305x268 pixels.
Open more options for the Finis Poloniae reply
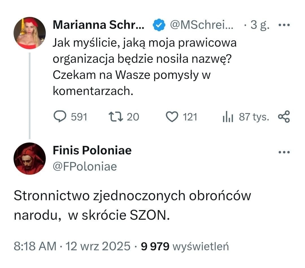point(284,152)
